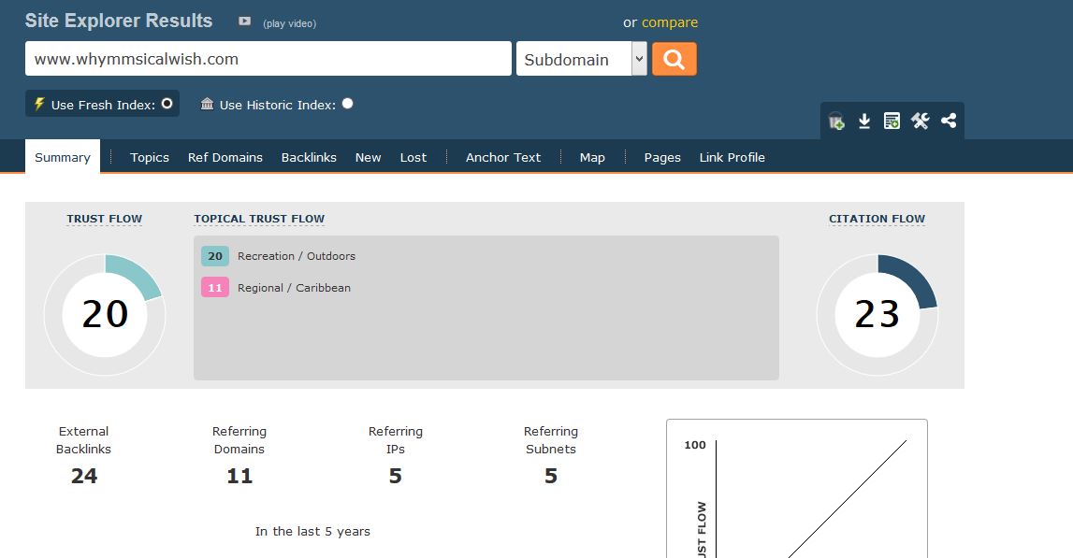Click the create report icon
The image size is (1073, 558).
click(892, 121)
